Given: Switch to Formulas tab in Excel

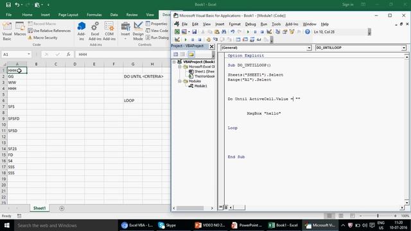Looking at the screenshot, I should coord(94,15).
